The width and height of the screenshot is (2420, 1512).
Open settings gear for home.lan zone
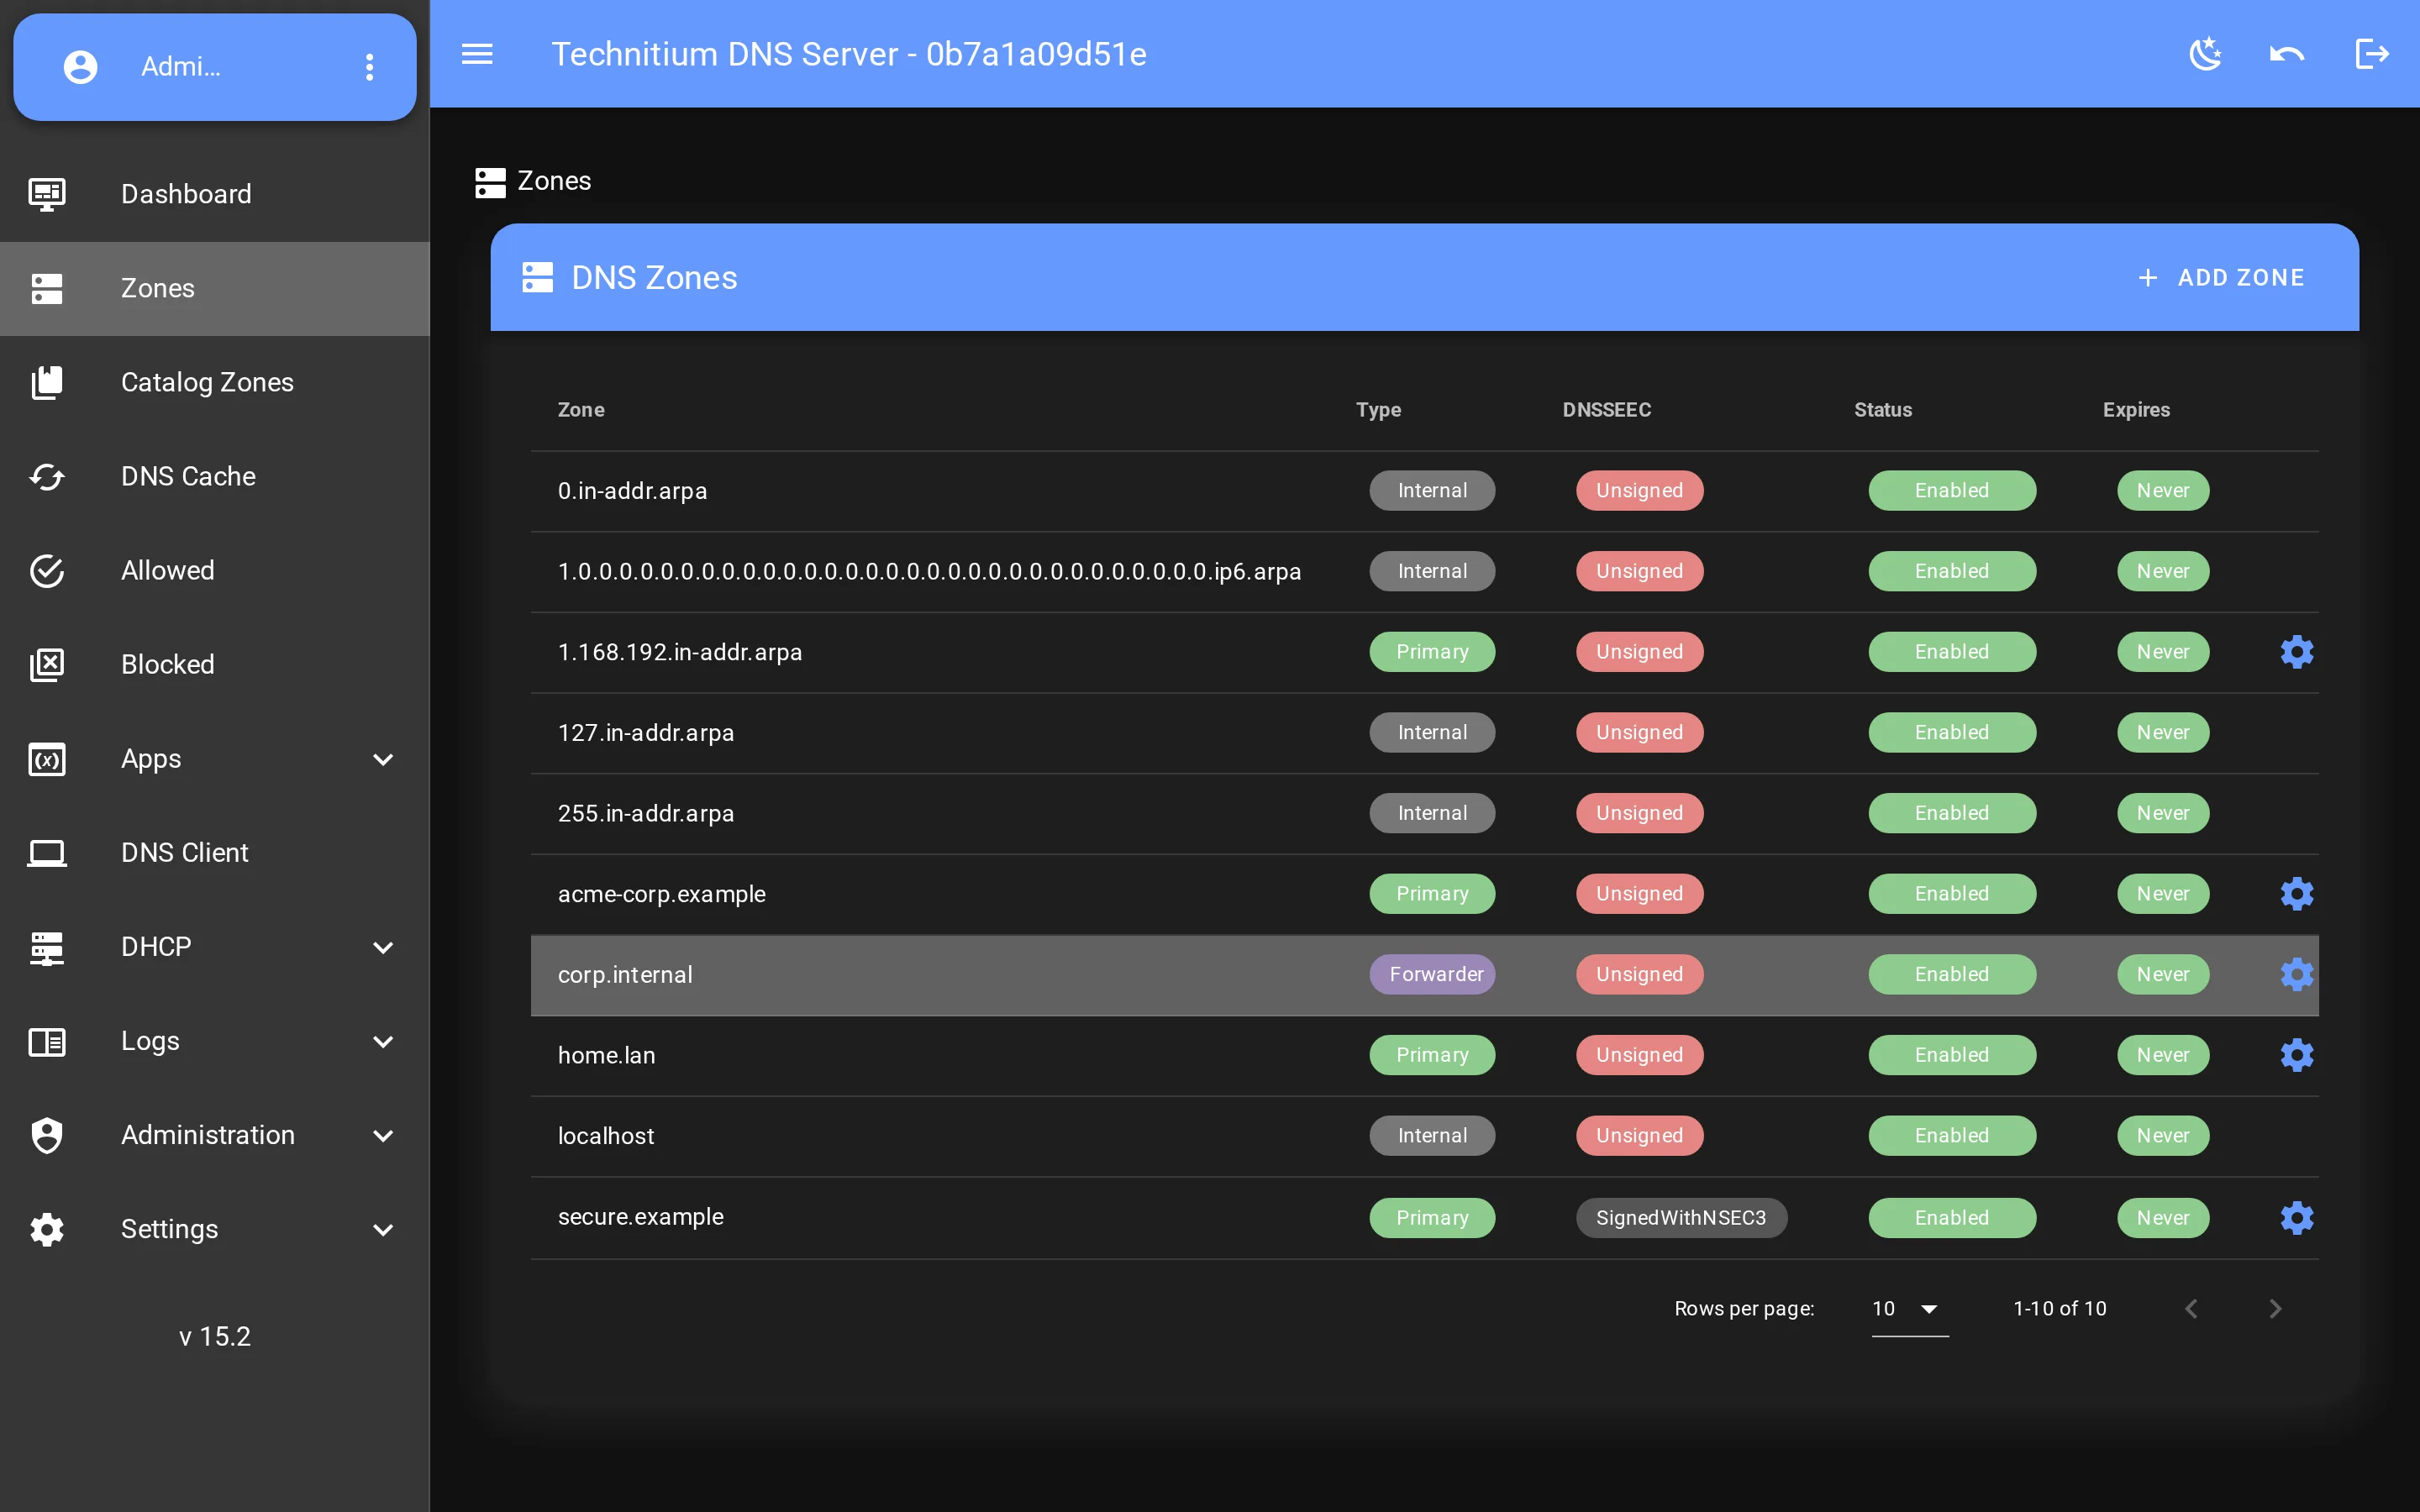tap(2297, 1055)
